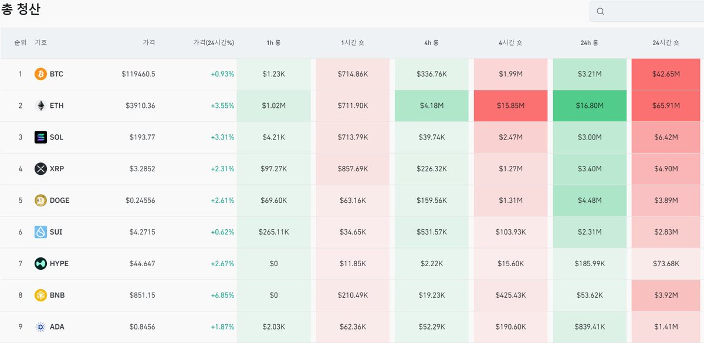Click the XRP coin icon

(x=40, y=169)
